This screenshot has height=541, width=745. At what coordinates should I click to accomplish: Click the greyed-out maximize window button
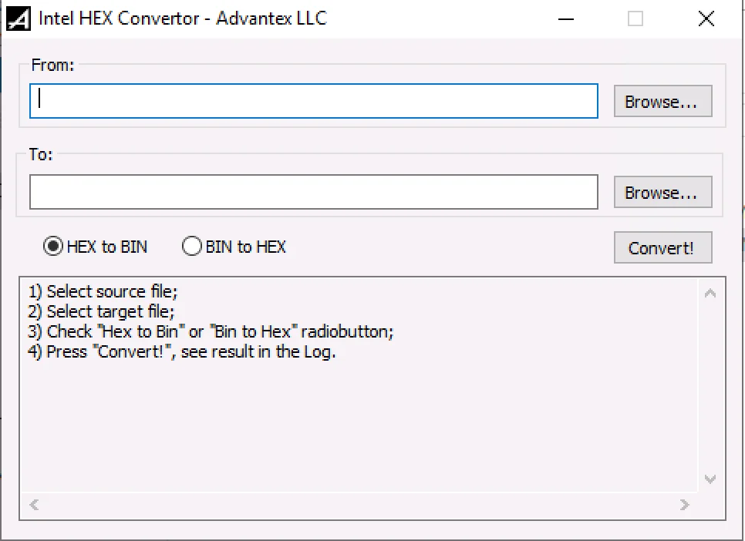tap(635, 19)
